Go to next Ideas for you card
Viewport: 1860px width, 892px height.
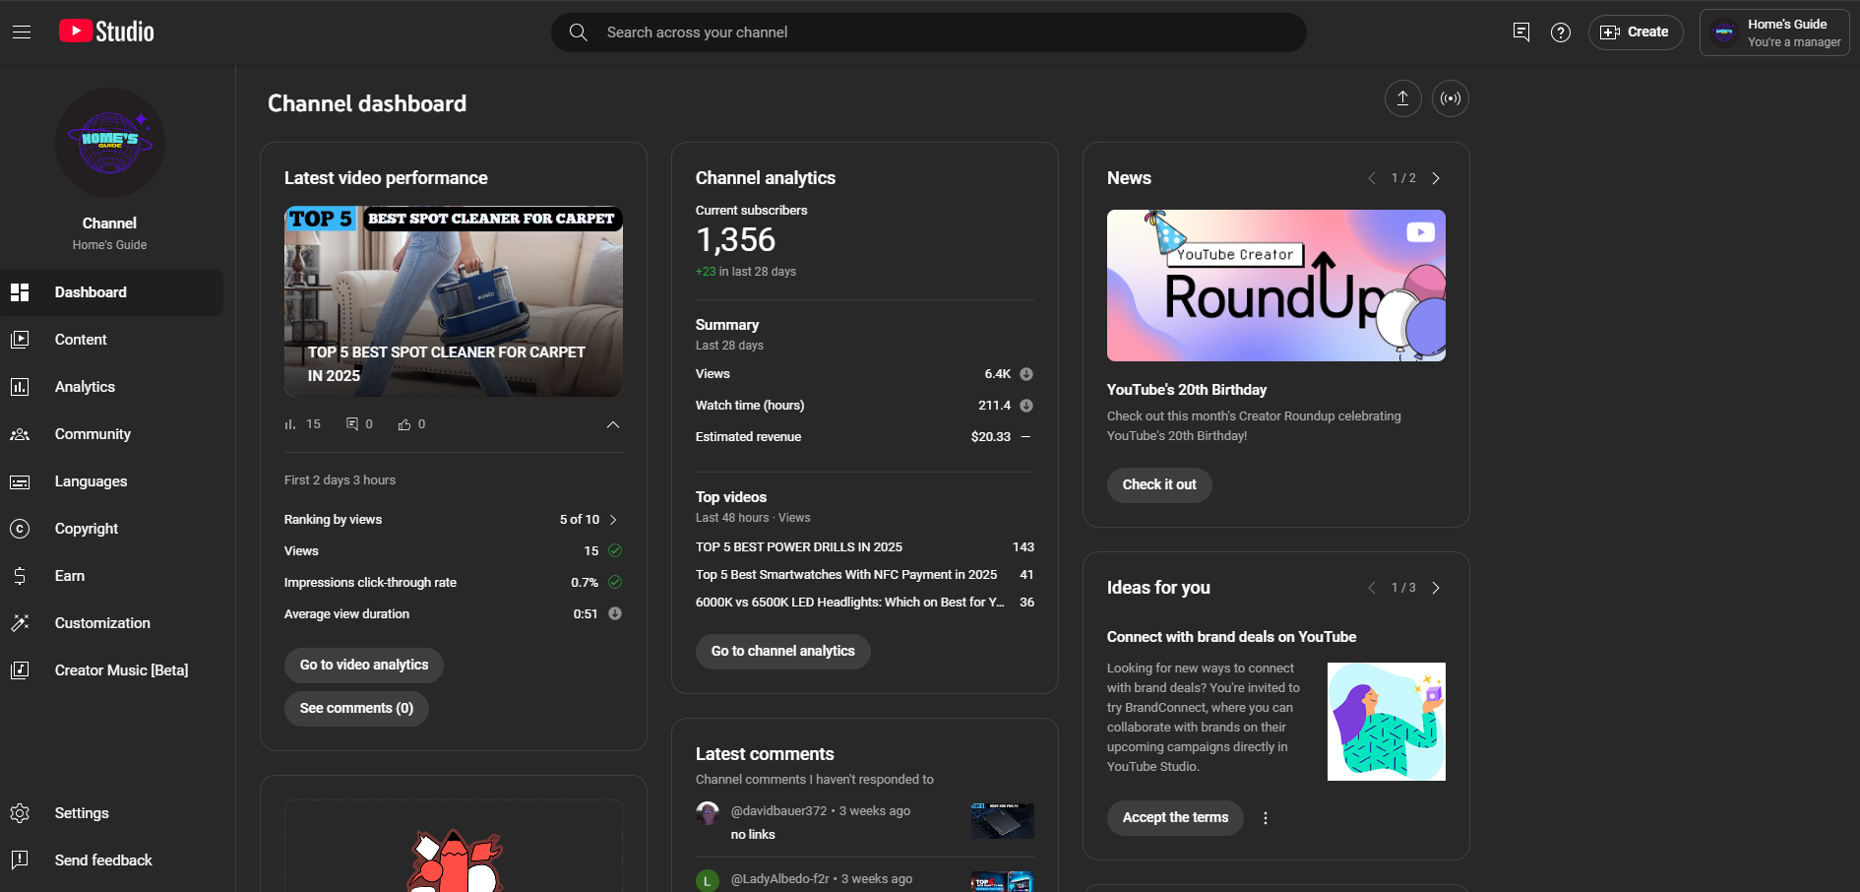1436,588
